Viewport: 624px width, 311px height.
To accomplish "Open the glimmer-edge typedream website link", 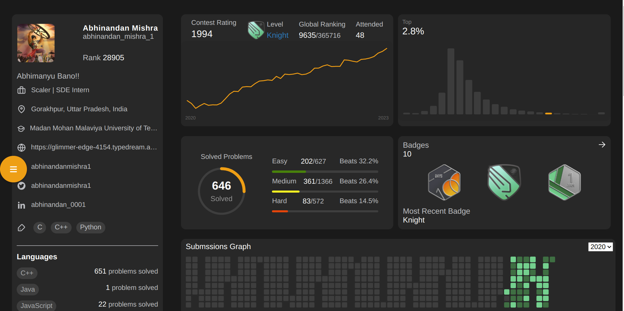I will pos(94,147).
